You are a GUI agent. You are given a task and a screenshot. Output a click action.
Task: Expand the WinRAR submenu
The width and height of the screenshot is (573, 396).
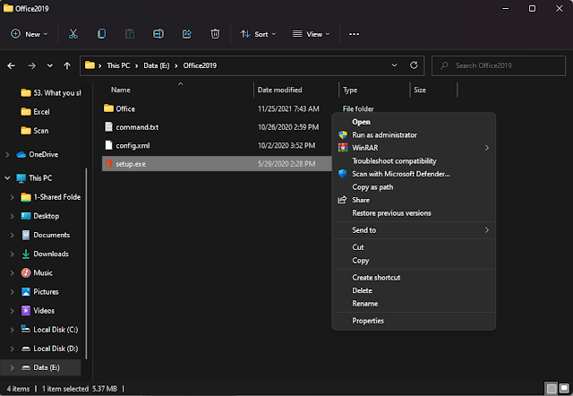(x=414, y=148)
